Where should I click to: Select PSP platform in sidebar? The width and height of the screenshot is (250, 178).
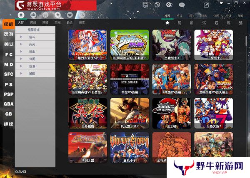click(x=9, y=94)
